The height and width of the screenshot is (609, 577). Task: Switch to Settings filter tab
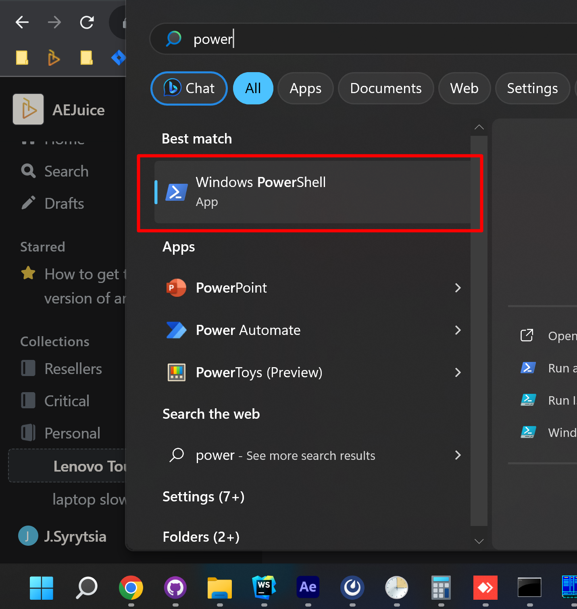pyautogui.click(x=533, y=88)
